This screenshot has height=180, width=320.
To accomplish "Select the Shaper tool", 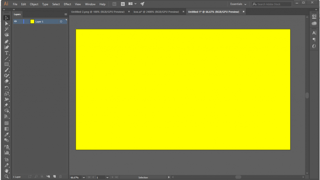I will point(7,76).
